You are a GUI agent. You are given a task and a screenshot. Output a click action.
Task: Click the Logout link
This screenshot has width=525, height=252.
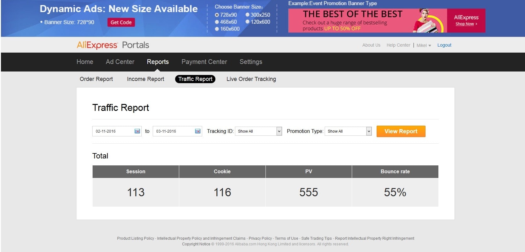[x=444, y=45]
